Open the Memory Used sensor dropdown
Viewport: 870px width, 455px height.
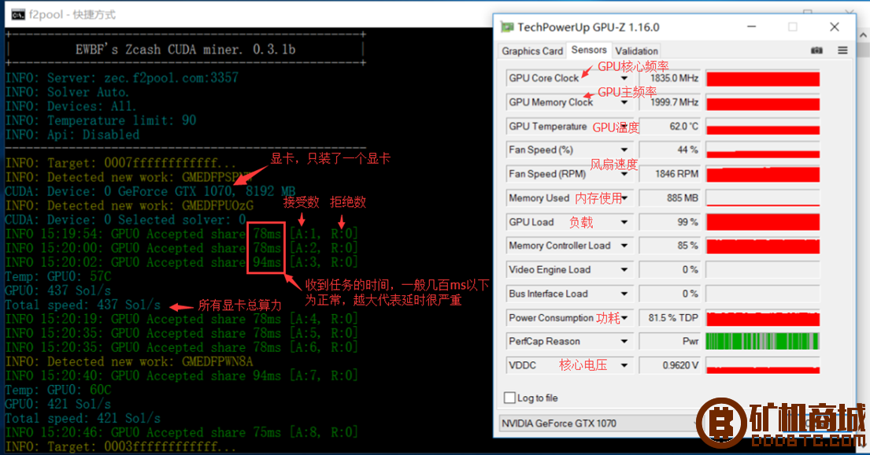pyautogui.click(x=624, y=198)
